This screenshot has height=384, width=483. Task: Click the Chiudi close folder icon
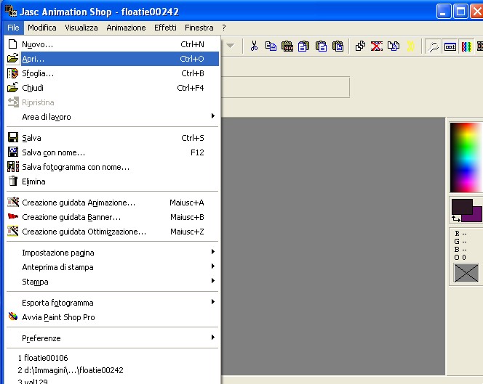pos(12,88)
